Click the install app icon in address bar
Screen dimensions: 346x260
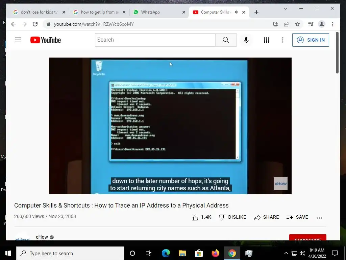coord(276,24)
